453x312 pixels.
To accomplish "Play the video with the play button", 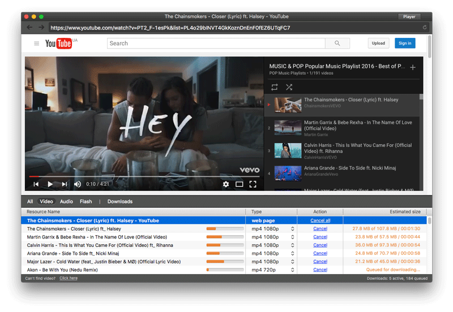I will [50, 184].
